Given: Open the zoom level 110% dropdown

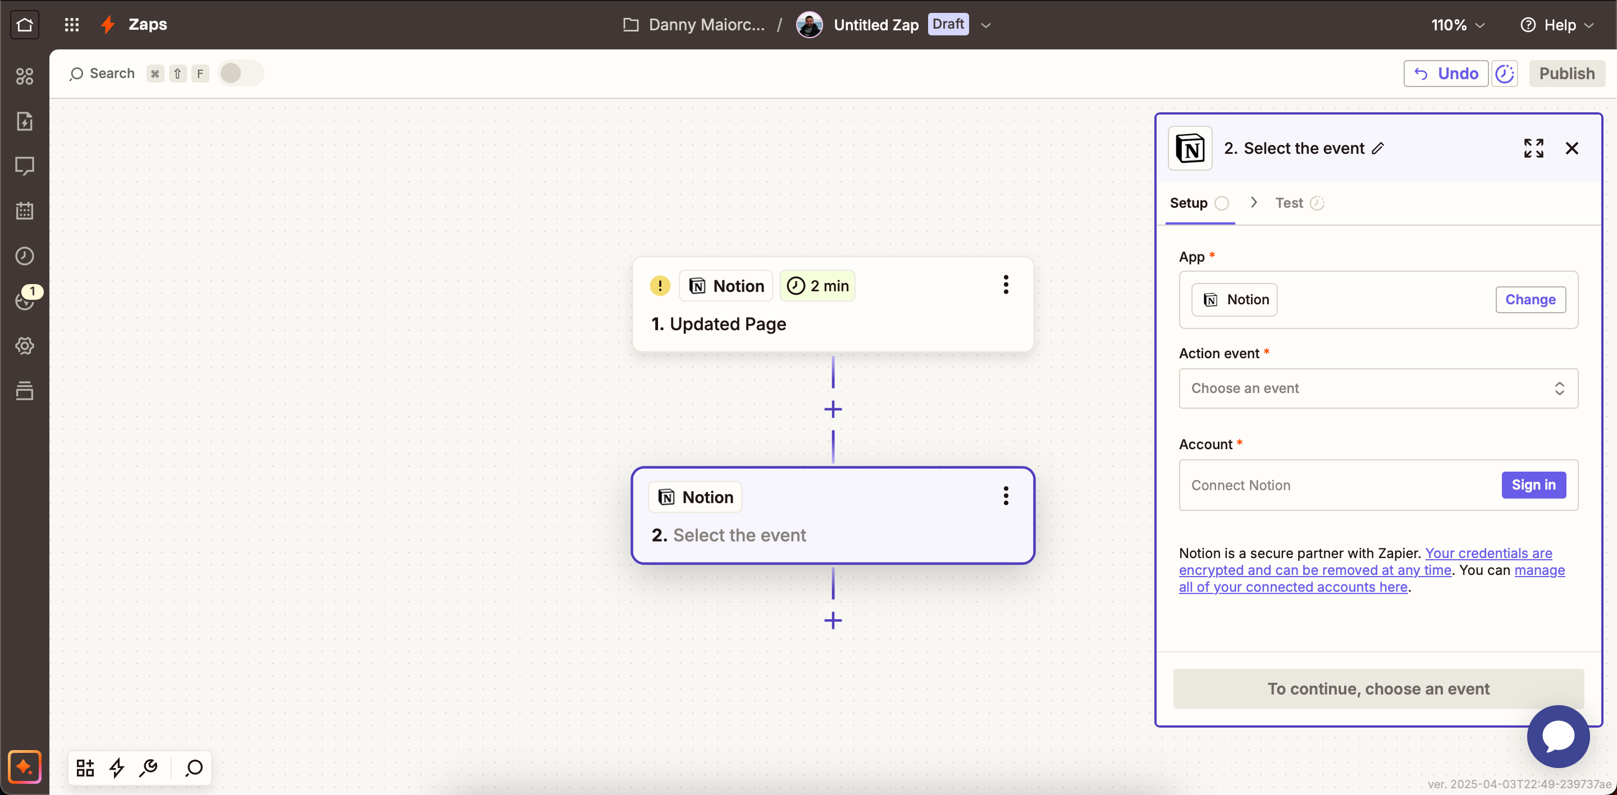Looking at the screenshot, I should [1458, 25].
